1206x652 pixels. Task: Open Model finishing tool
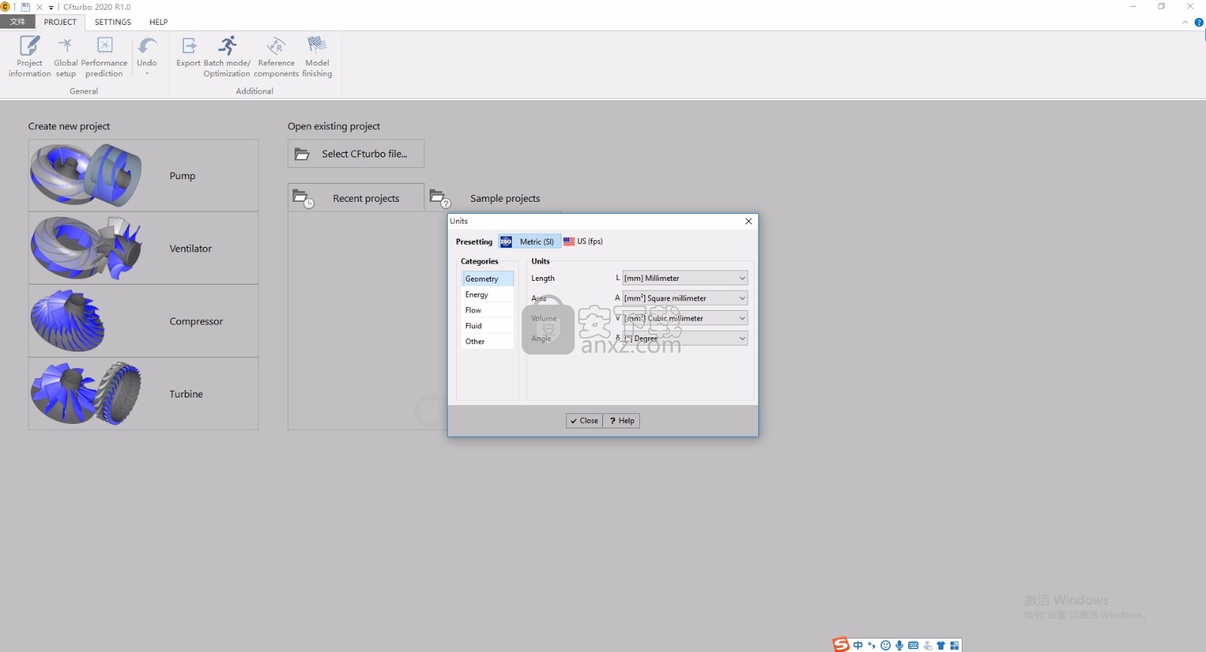pos(317,56)
